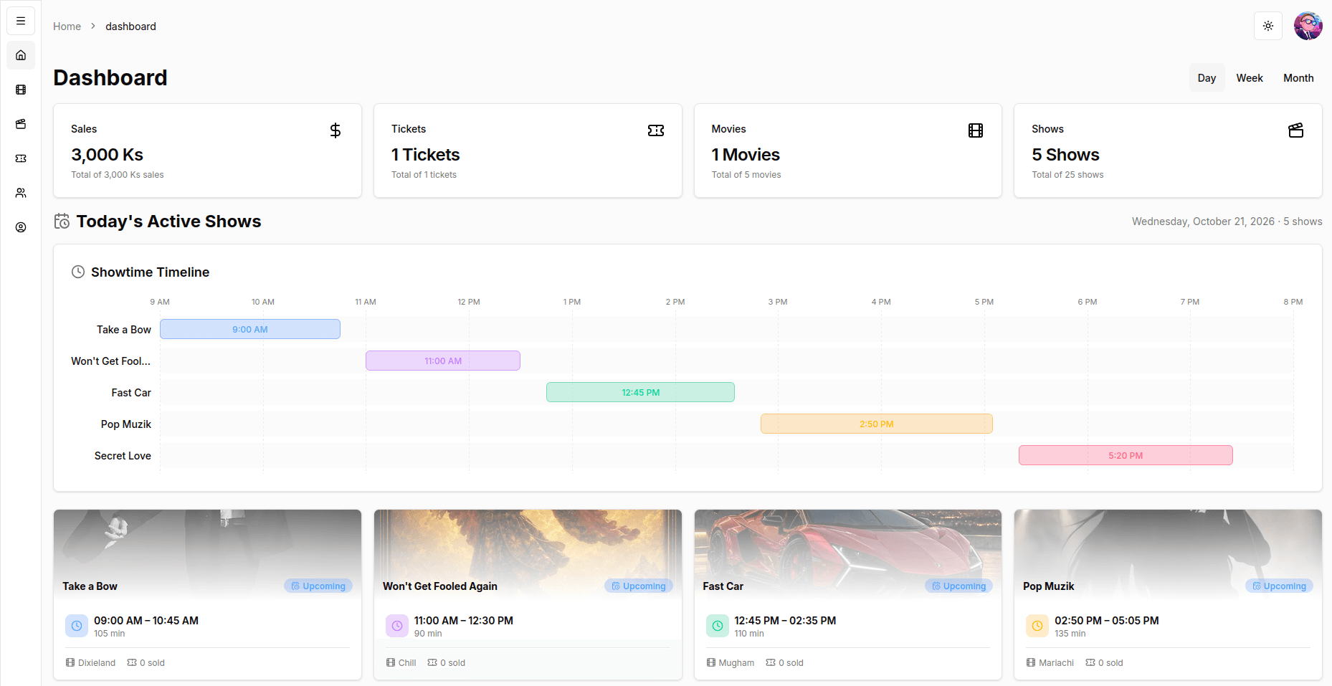Open the shows clapperboard icon in sidebar
The image size is (1332, 686).
click(21, 124)
